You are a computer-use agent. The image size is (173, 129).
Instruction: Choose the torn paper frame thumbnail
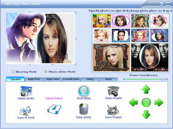[x=102, y=36]
